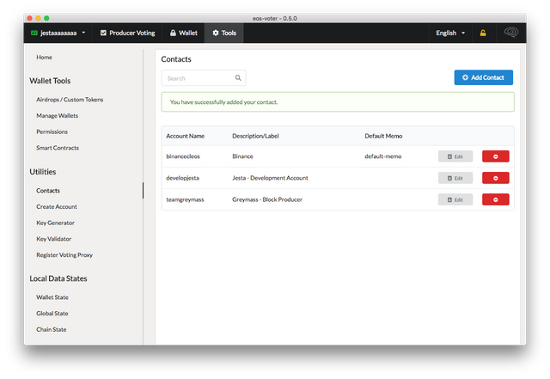The image size is (550, 379).
Task: View Wallet State
Action: [52, 297]
